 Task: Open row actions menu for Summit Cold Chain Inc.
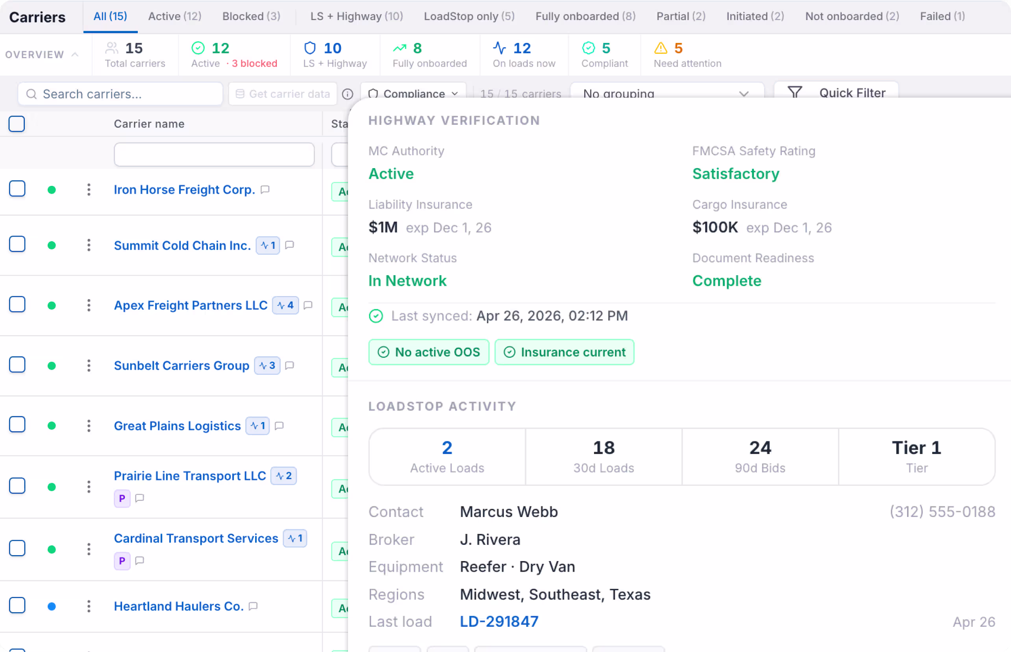coord(89,245)
